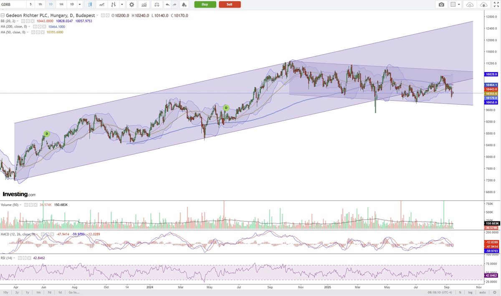Switch to the 5 minute interval
Viewport: 501px width, 296px height.
30,4
